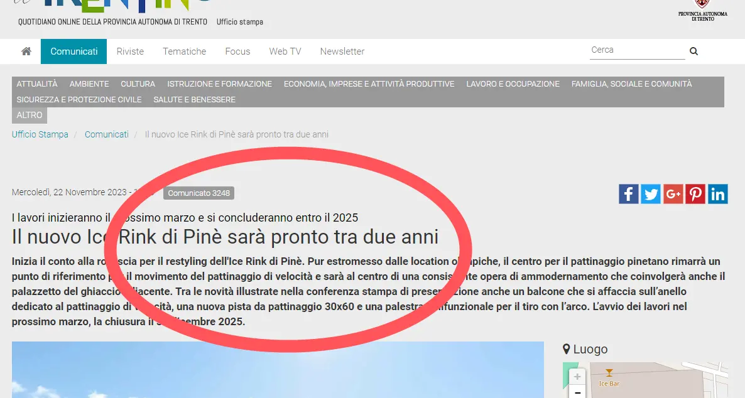745x398 pixels.
Task: Select LAVORO E OCCUPAZIONE category
Action: [513, 83]
